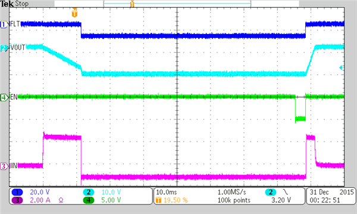Click the 00:22:51 time readout
The width and height of the screenshot is (357, 214).
point(325,200)
